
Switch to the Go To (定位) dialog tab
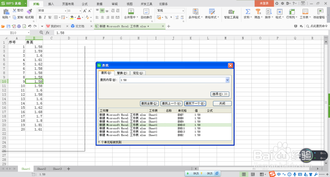click(x=138, y=73)
